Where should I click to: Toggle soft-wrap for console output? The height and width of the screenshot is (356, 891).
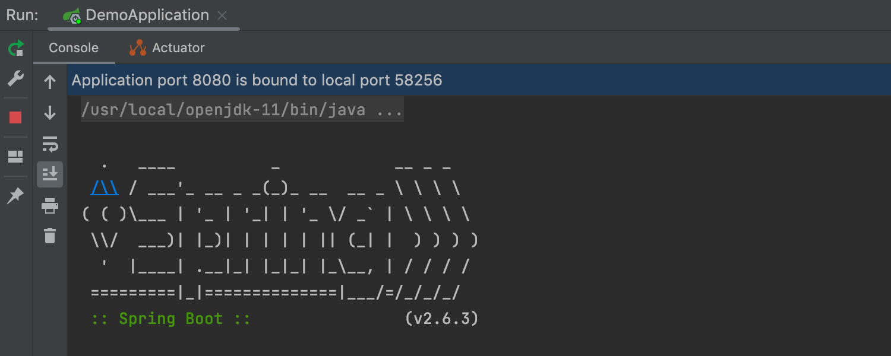[x=50, y=144]
